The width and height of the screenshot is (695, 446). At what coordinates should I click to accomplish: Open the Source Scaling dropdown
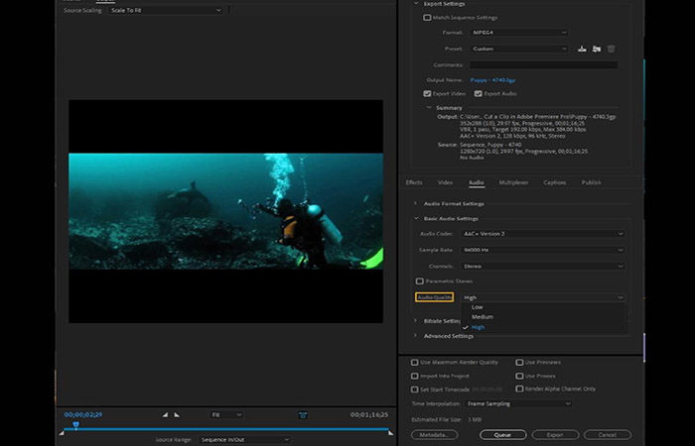coord(166,10)
